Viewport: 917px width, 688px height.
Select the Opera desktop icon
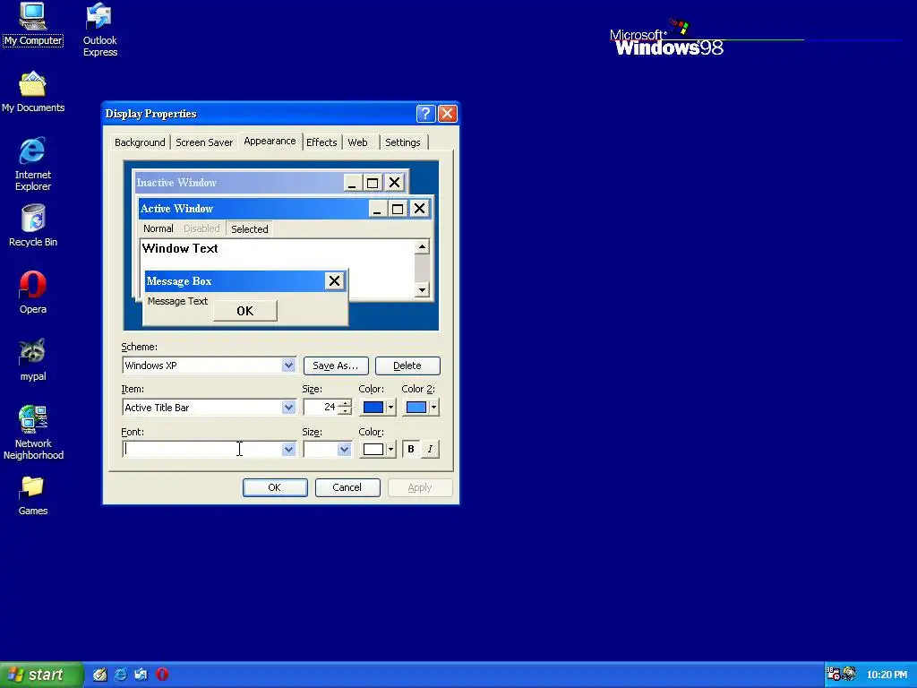(x=33, y=293)
